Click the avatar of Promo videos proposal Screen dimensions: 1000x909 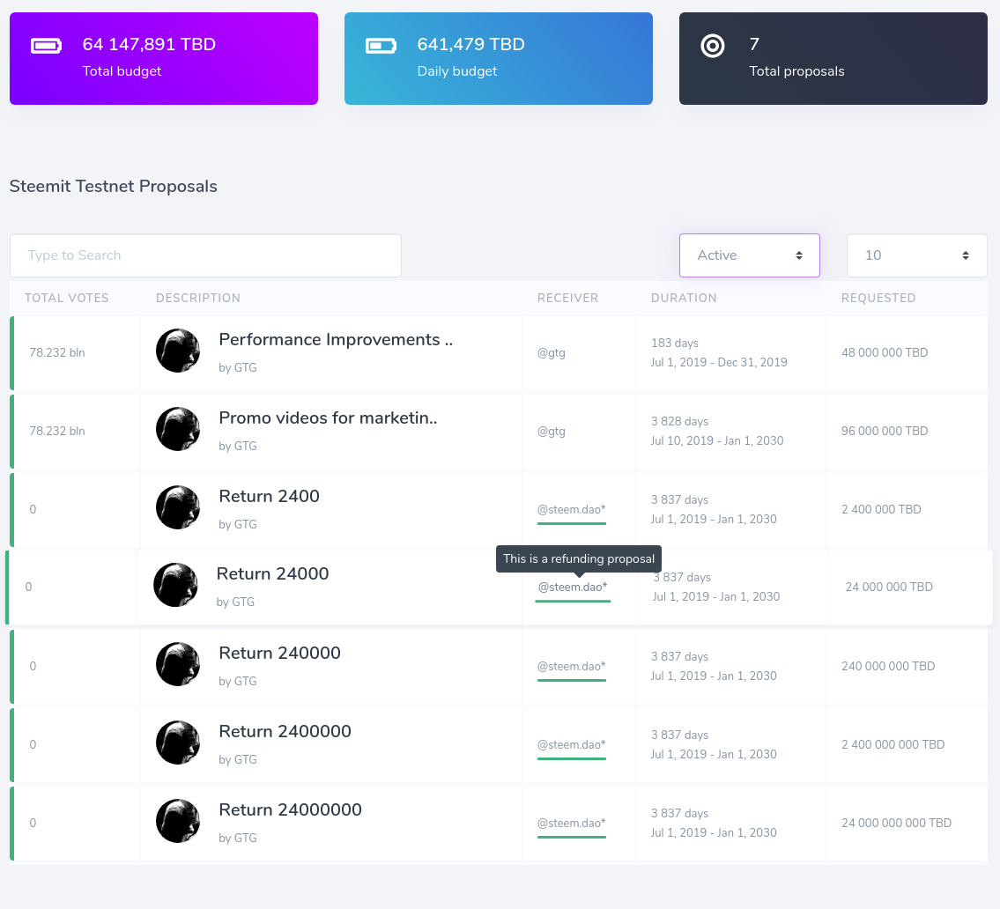[x=178, y=429]
